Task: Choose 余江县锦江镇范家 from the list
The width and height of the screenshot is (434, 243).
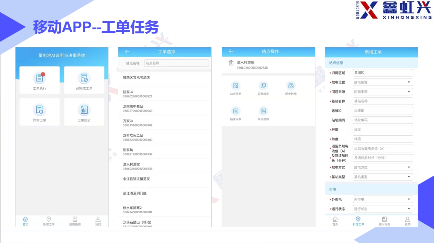Action: (x=165, y=180)
